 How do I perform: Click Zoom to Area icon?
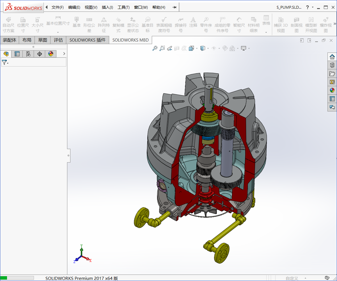coord(162,48)
